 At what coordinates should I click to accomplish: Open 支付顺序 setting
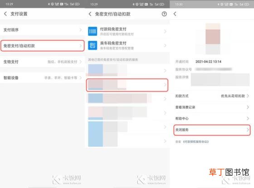point(42,30)
